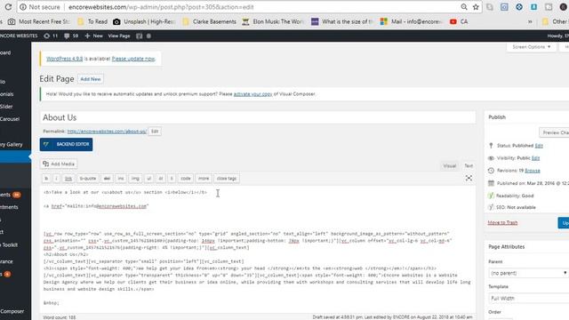This screenshot has height=320, width=569.
Task: Click the Add Media button
Action: pyautogui.click(x=59, y=164)
